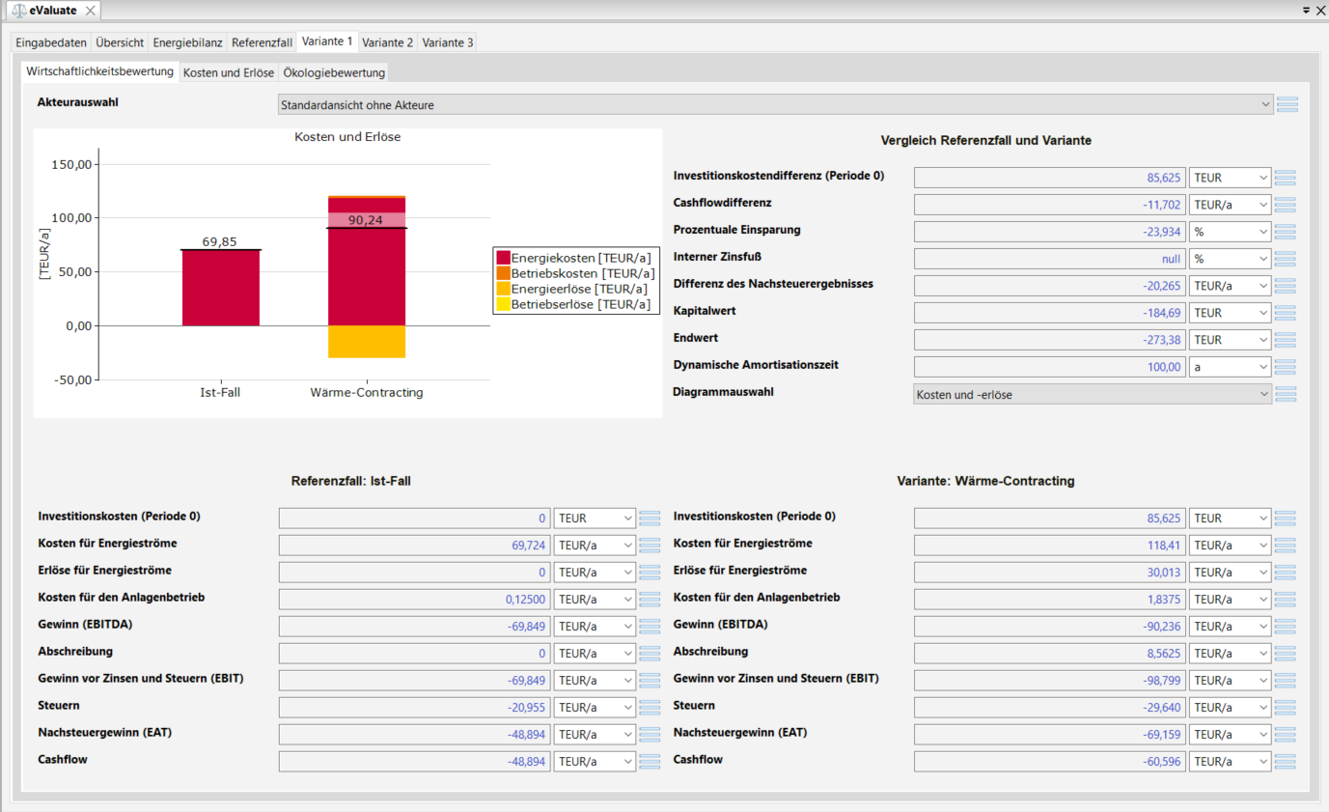Open the TEUR unit dropdown for Kapitalwert
Viewport: 1329px width, 812px height.
[1230, 313]
